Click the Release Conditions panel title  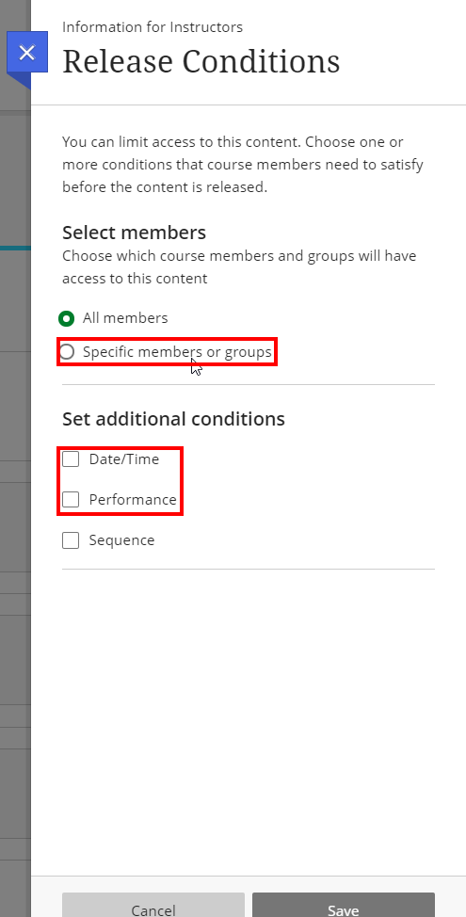pos(201,61)
